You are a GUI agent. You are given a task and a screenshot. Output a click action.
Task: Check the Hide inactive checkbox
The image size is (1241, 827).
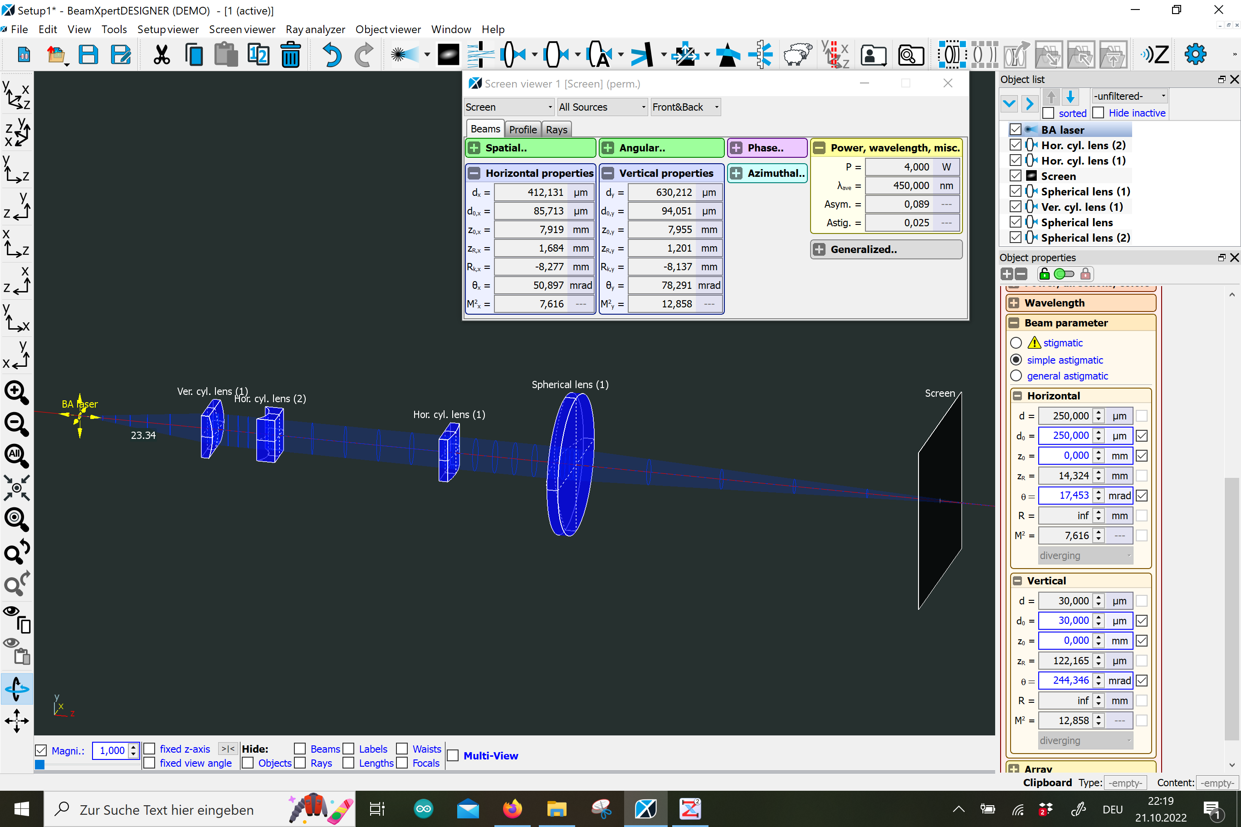[x=1099, y=113]
